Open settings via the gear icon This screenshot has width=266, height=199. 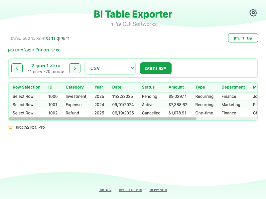click(253, 13)
